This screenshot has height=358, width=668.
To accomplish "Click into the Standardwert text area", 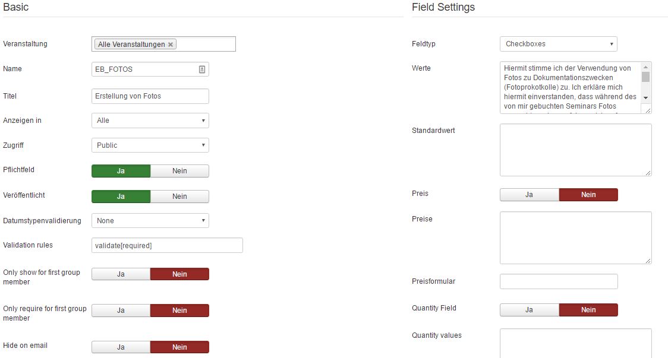I will (x=575, y=150).
